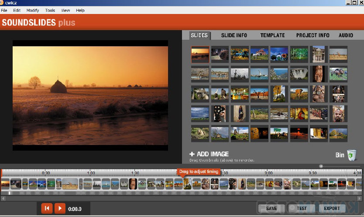This screenshot has height=217, width=364.
Task: Select the woman in doorway thumbnail
Action: tap(240, 114)
